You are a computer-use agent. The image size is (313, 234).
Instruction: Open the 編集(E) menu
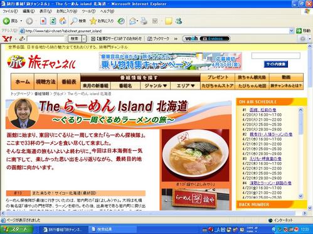(28, 11)
